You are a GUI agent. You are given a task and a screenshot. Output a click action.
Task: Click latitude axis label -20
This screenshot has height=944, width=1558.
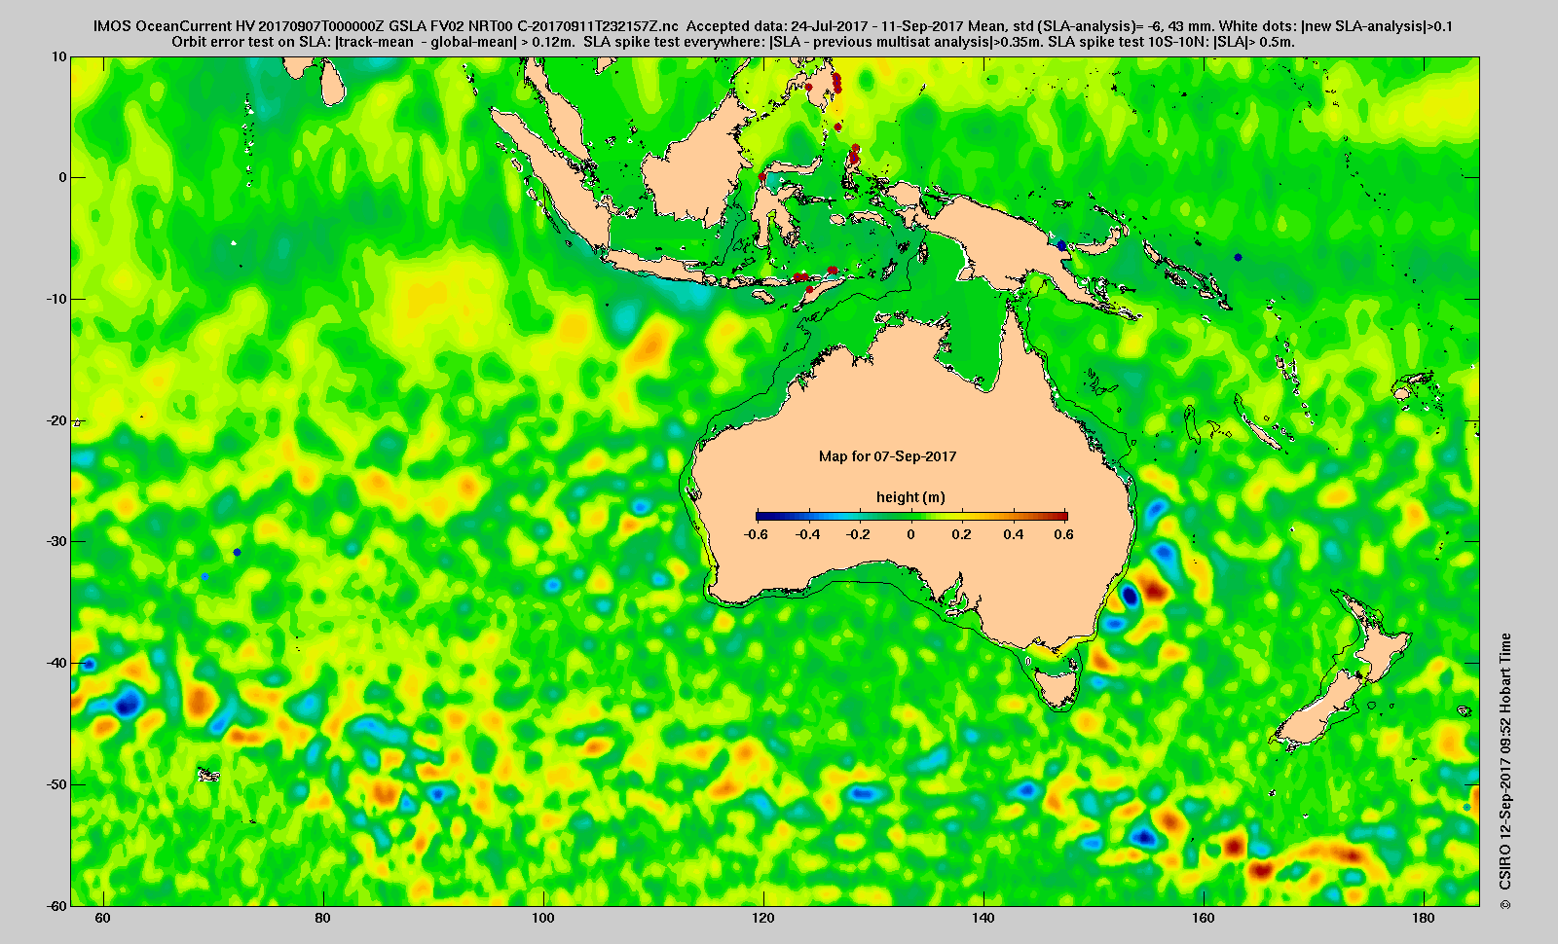(x=57, y=420)
